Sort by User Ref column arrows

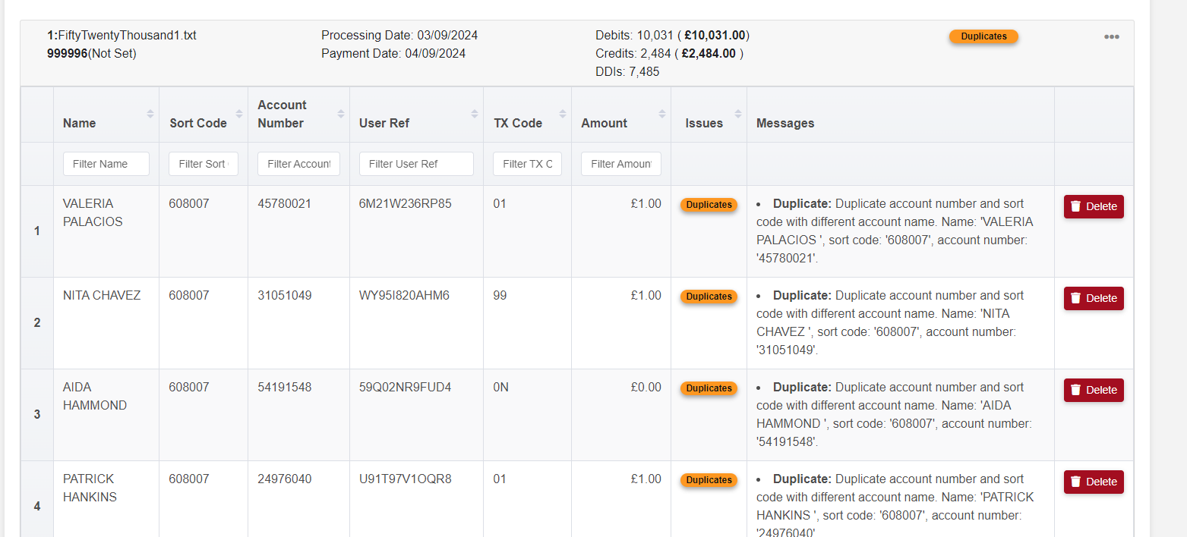(475, 114)
